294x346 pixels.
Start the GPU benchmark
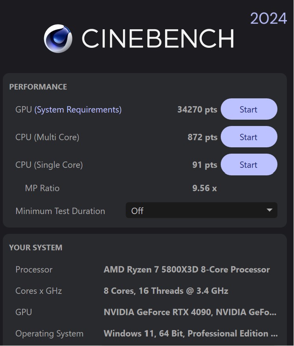point(249,109)
